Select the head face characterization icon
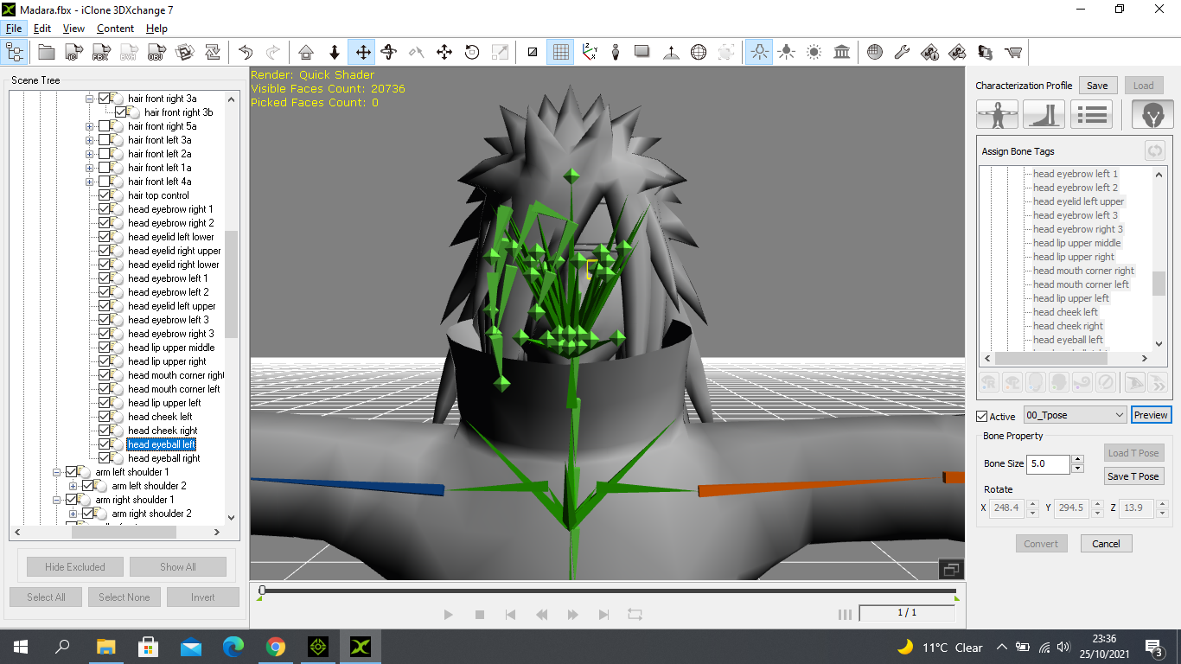 point(1152,114)
